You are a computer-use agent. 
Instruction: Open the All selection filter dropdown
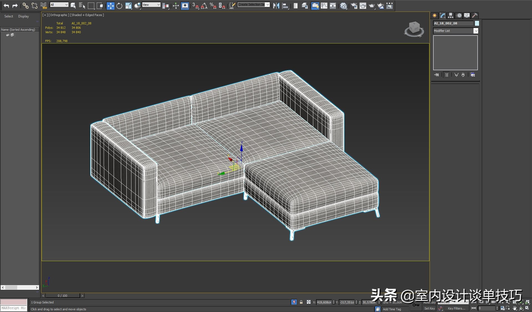tap(59, 5)
